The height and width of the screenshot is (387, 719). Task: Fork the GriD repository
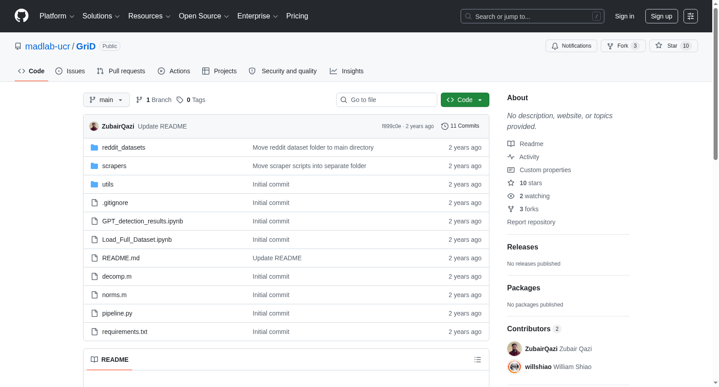623,46
